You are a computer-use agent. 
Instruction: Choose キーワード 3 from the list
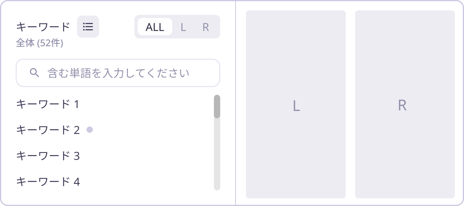[48, 156]
